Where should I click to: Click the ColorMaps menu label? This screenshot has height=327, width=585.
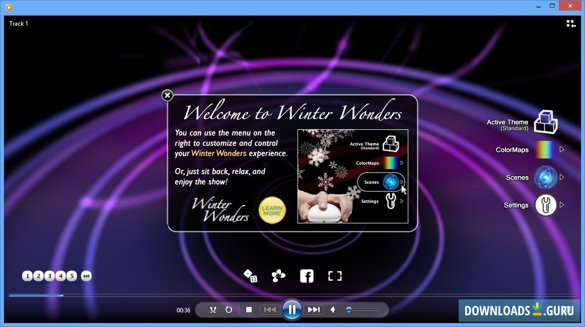512,150
